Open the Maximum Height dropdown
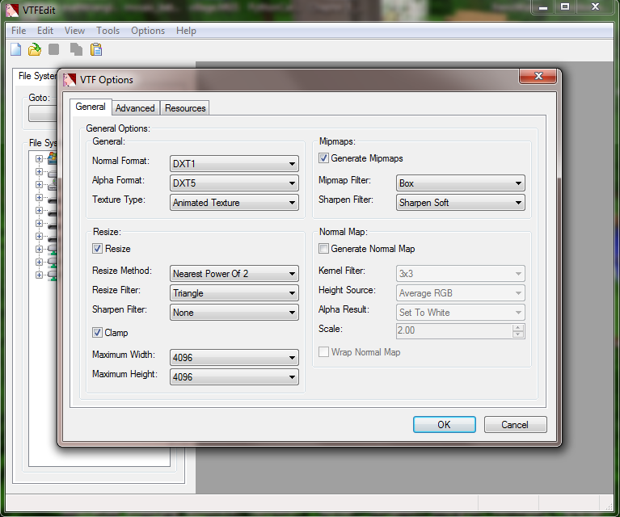This screenshot has height=517, width=620. (x=234, y=376)
